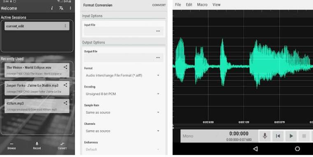Viewport: 313px width, 157px height.
Task: Click the 0:00:000 time position display
Action: [x=239, y=134]
